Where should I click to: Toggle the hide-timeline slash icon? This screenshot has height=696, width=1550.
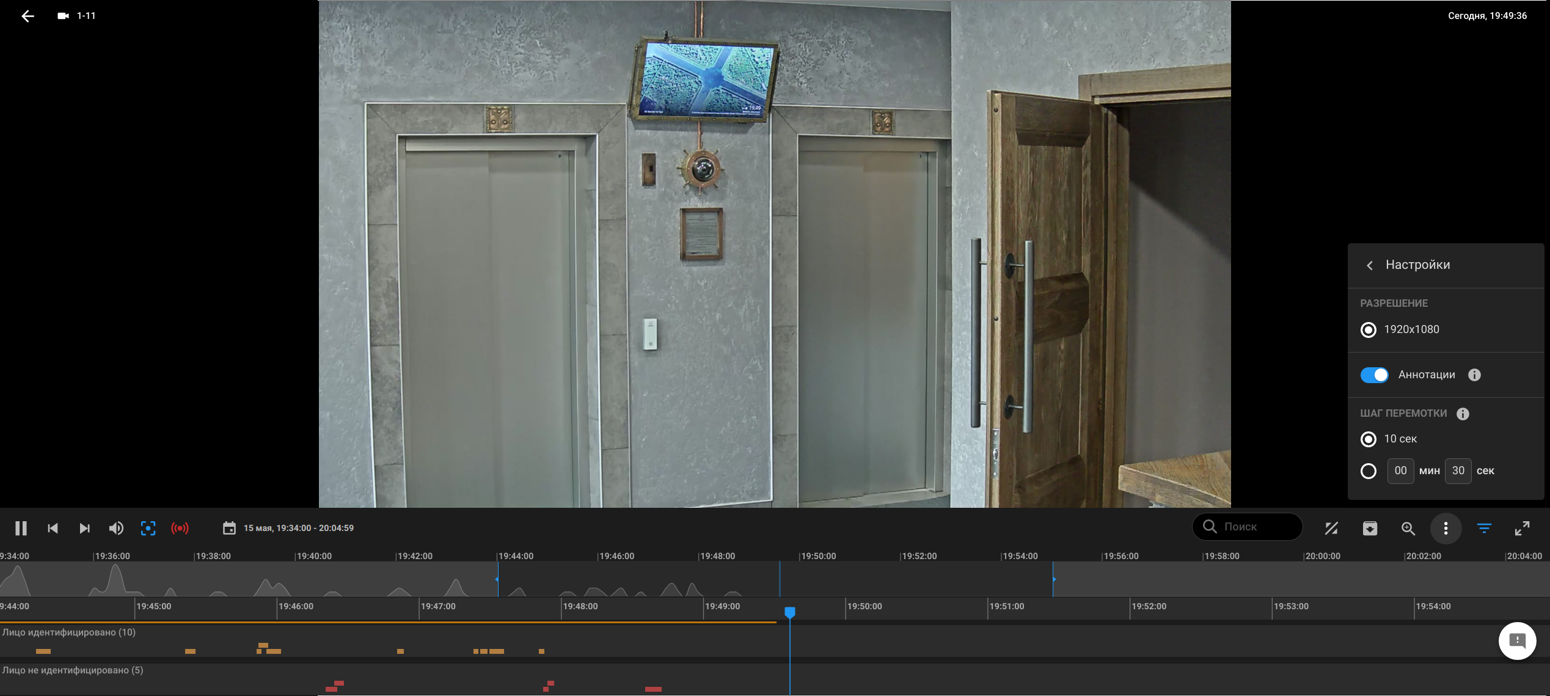point(1331,529)
